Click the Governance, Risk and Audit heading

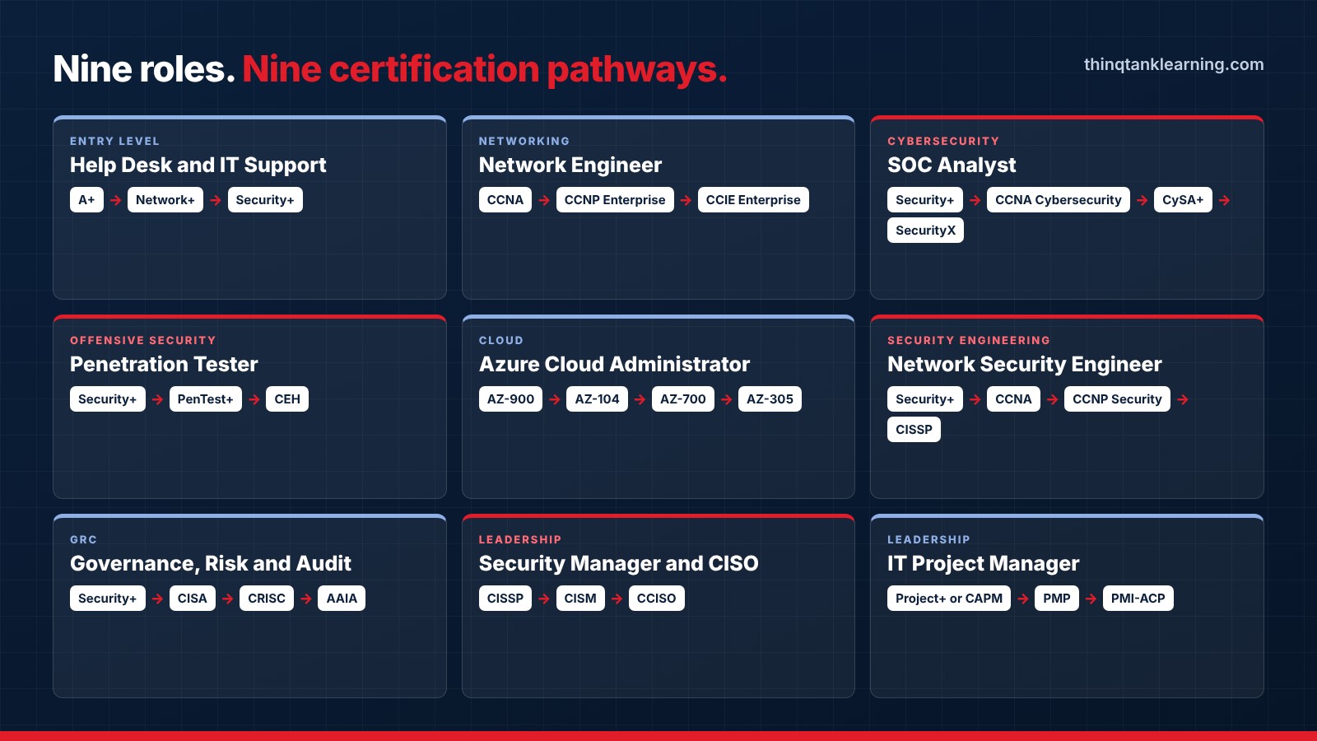pos(211,564)
